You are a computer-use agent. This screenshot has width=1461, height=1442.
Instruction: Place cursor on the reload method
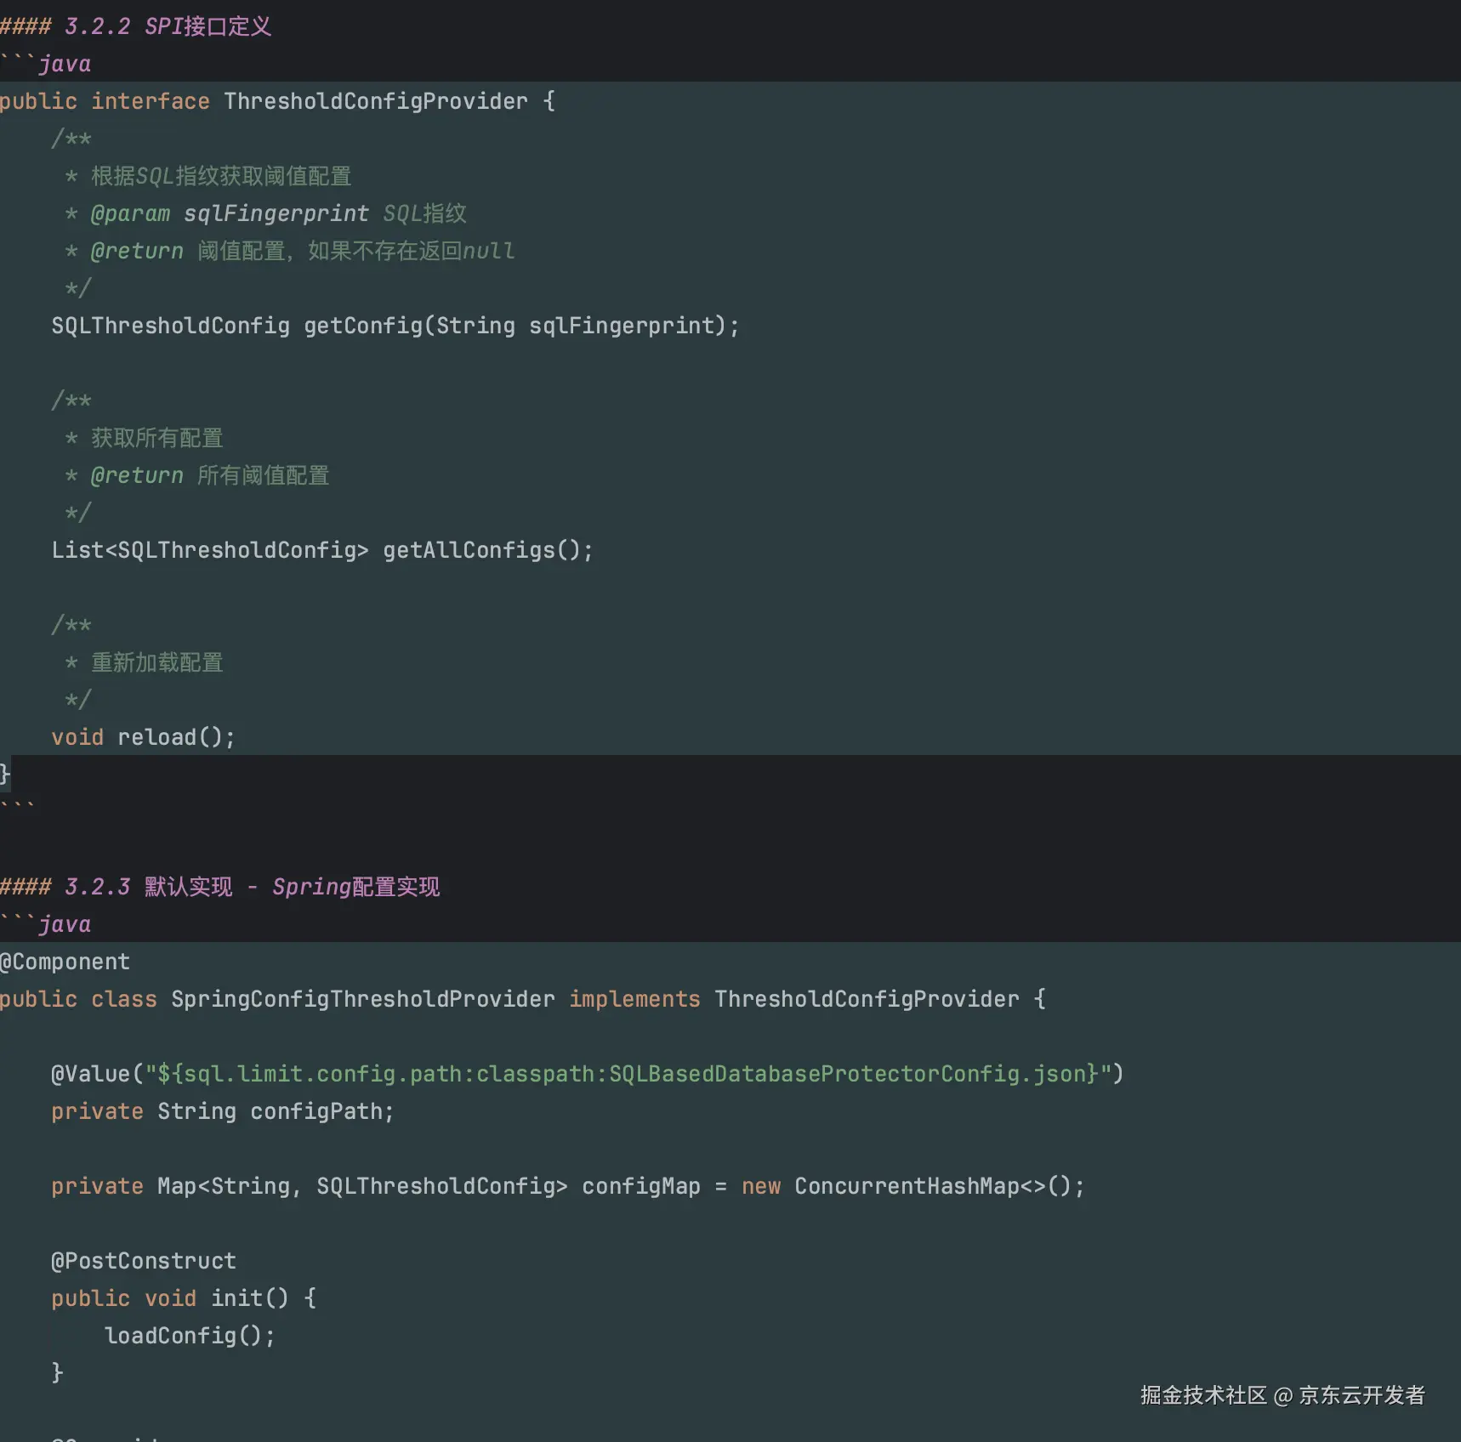156,737
